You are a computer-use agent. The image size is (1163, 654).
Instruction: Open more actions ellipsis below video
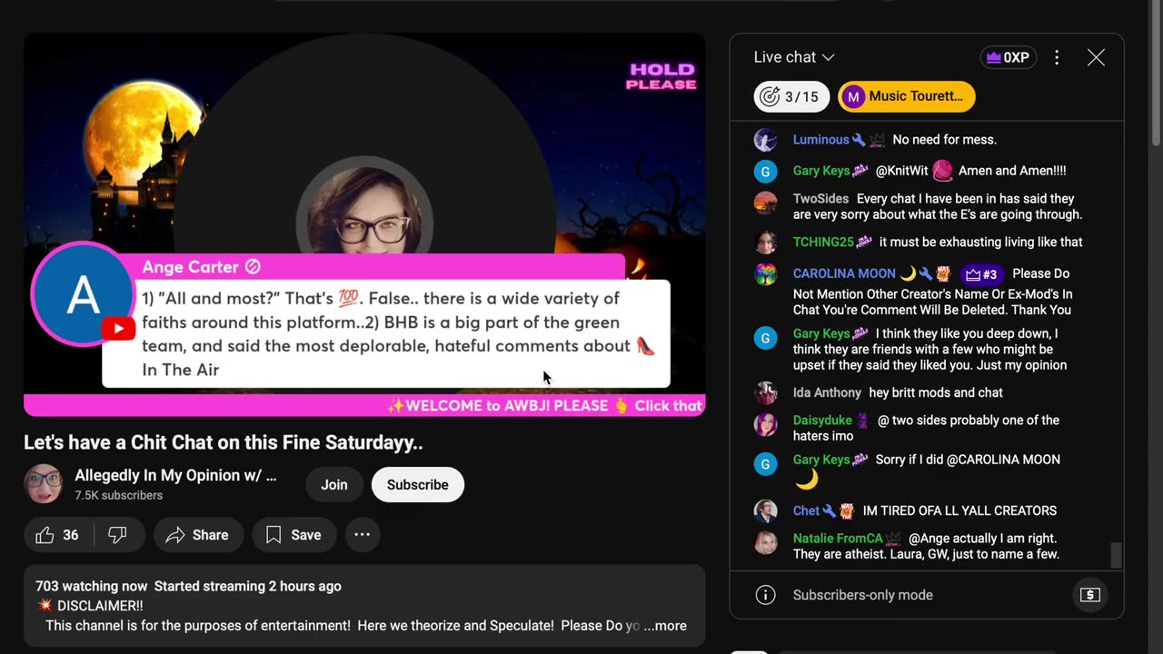(362, 535)
